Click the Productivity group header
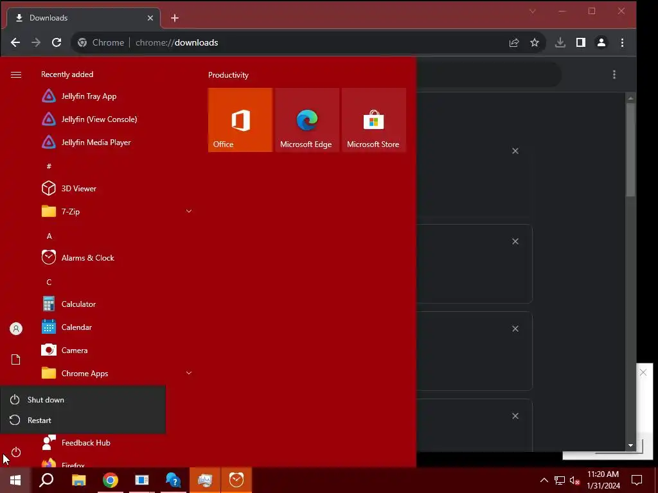658x493 pixels. click(x=228, y=75)
